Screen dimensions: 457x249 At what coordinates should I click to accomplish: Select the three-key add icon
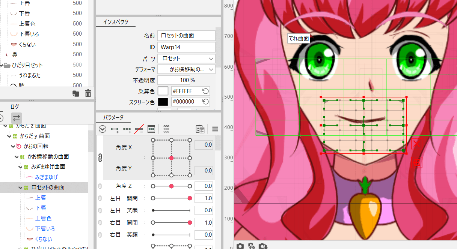(127, 129)
